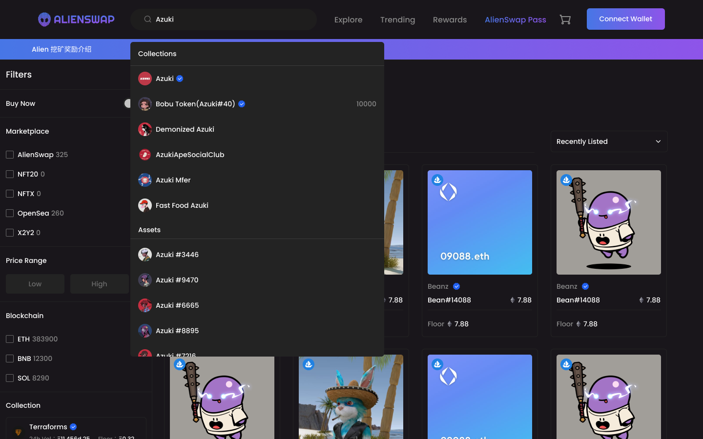The height and width of the screenshot is (439, 703).
Task: Click the Azuki collection avatar icon
Action: tap(145, 79)
